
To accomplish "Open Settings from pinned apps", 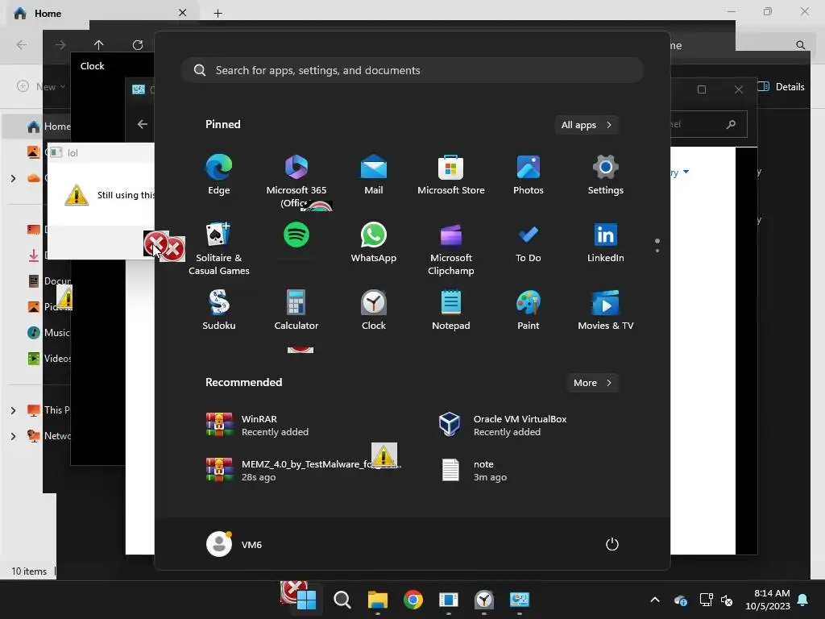I will coord(606,175).
